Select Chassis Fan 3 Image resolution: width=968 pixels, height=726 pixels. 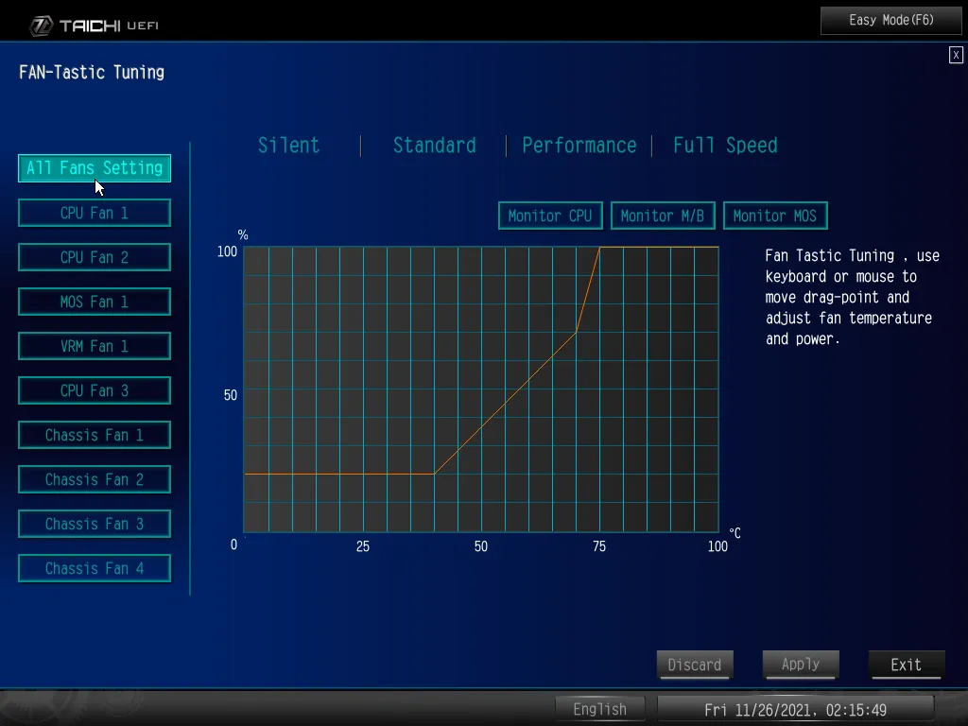point(95,524)
